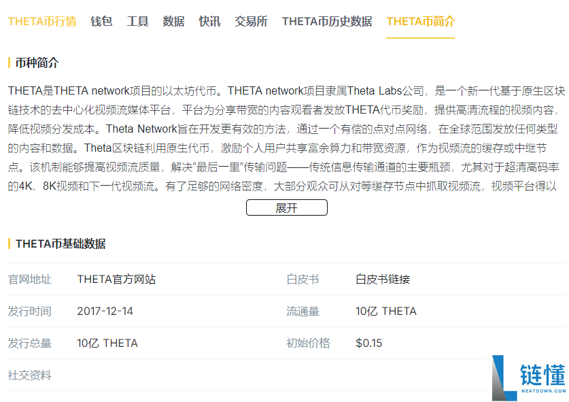Click the issue date 2017-12-14
Viewport: 569px width, 402px height.
105,312
